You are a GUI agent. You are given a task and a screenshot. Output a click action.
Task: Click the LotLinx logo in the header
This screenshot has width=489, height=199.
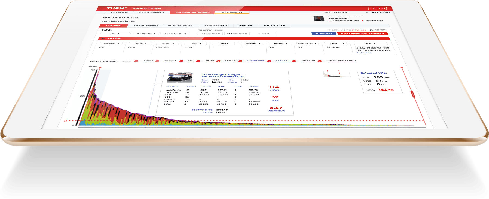(378, 8)
